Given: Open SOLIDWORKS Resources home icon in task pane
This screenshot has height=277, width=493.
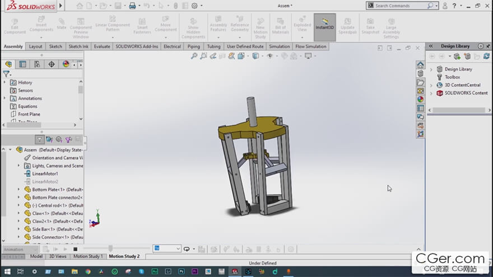Looking at the screenshot, I should (420, 65).
